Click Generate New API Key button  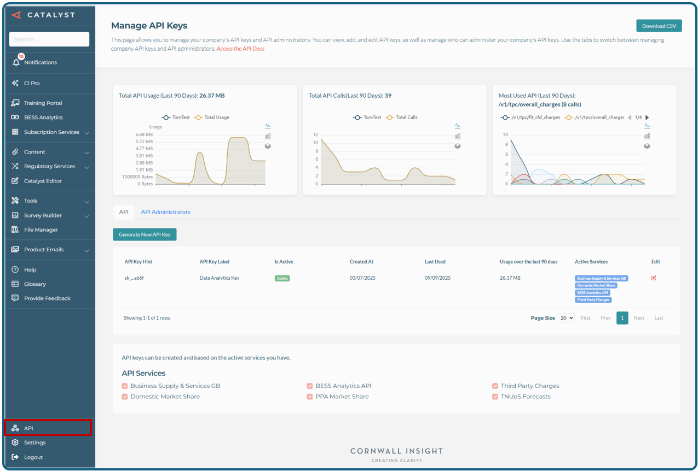click(145, 234)
